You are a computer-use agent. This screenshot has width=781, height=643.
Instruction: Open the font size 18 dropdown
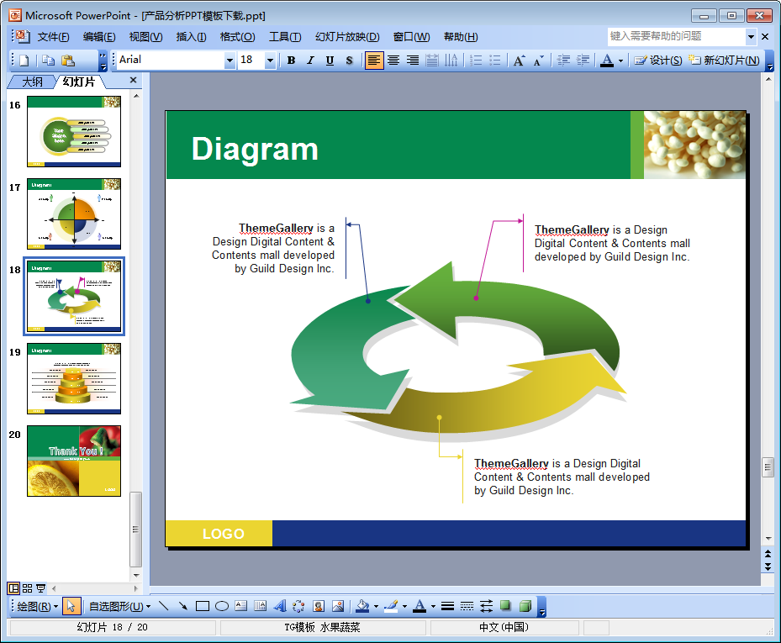pos(270,61)
